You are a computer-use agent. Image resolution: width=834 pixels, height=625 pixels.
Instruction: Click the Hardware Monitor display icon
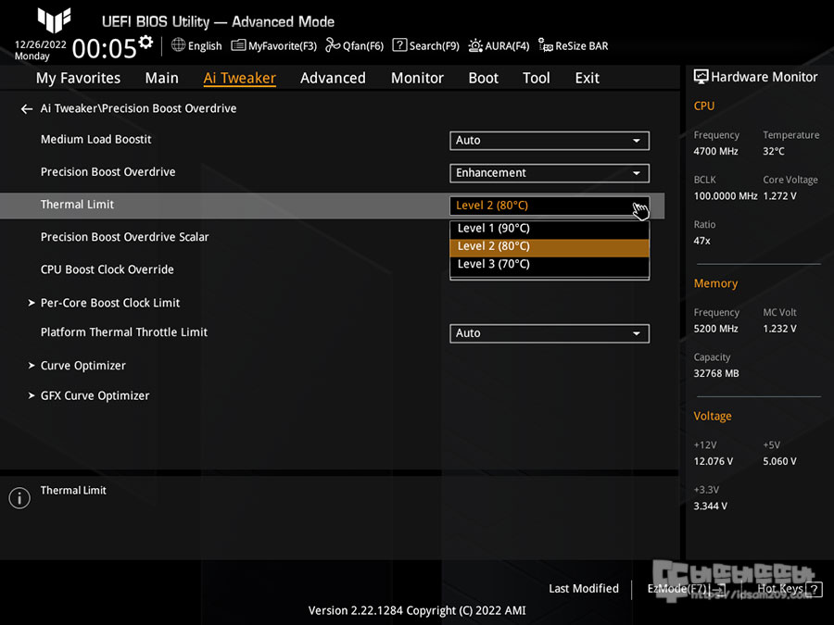coord(701,77)
